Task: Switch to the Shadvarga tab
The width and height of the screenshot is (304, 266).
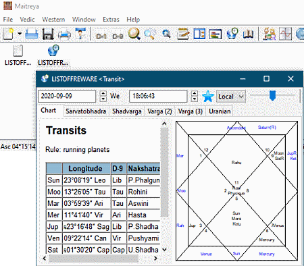Action: (126, 111)
